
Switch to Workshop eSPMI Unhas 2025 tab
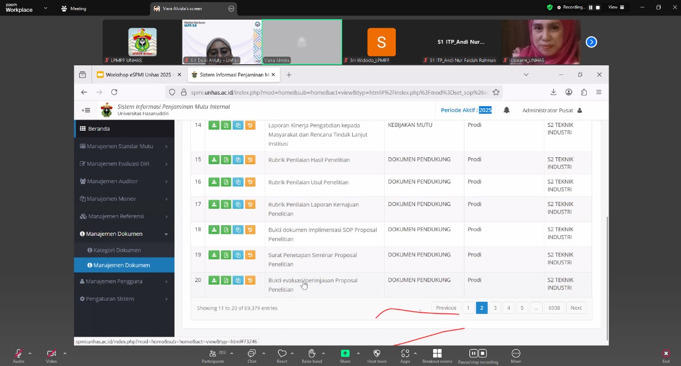[x=138, y=75]
